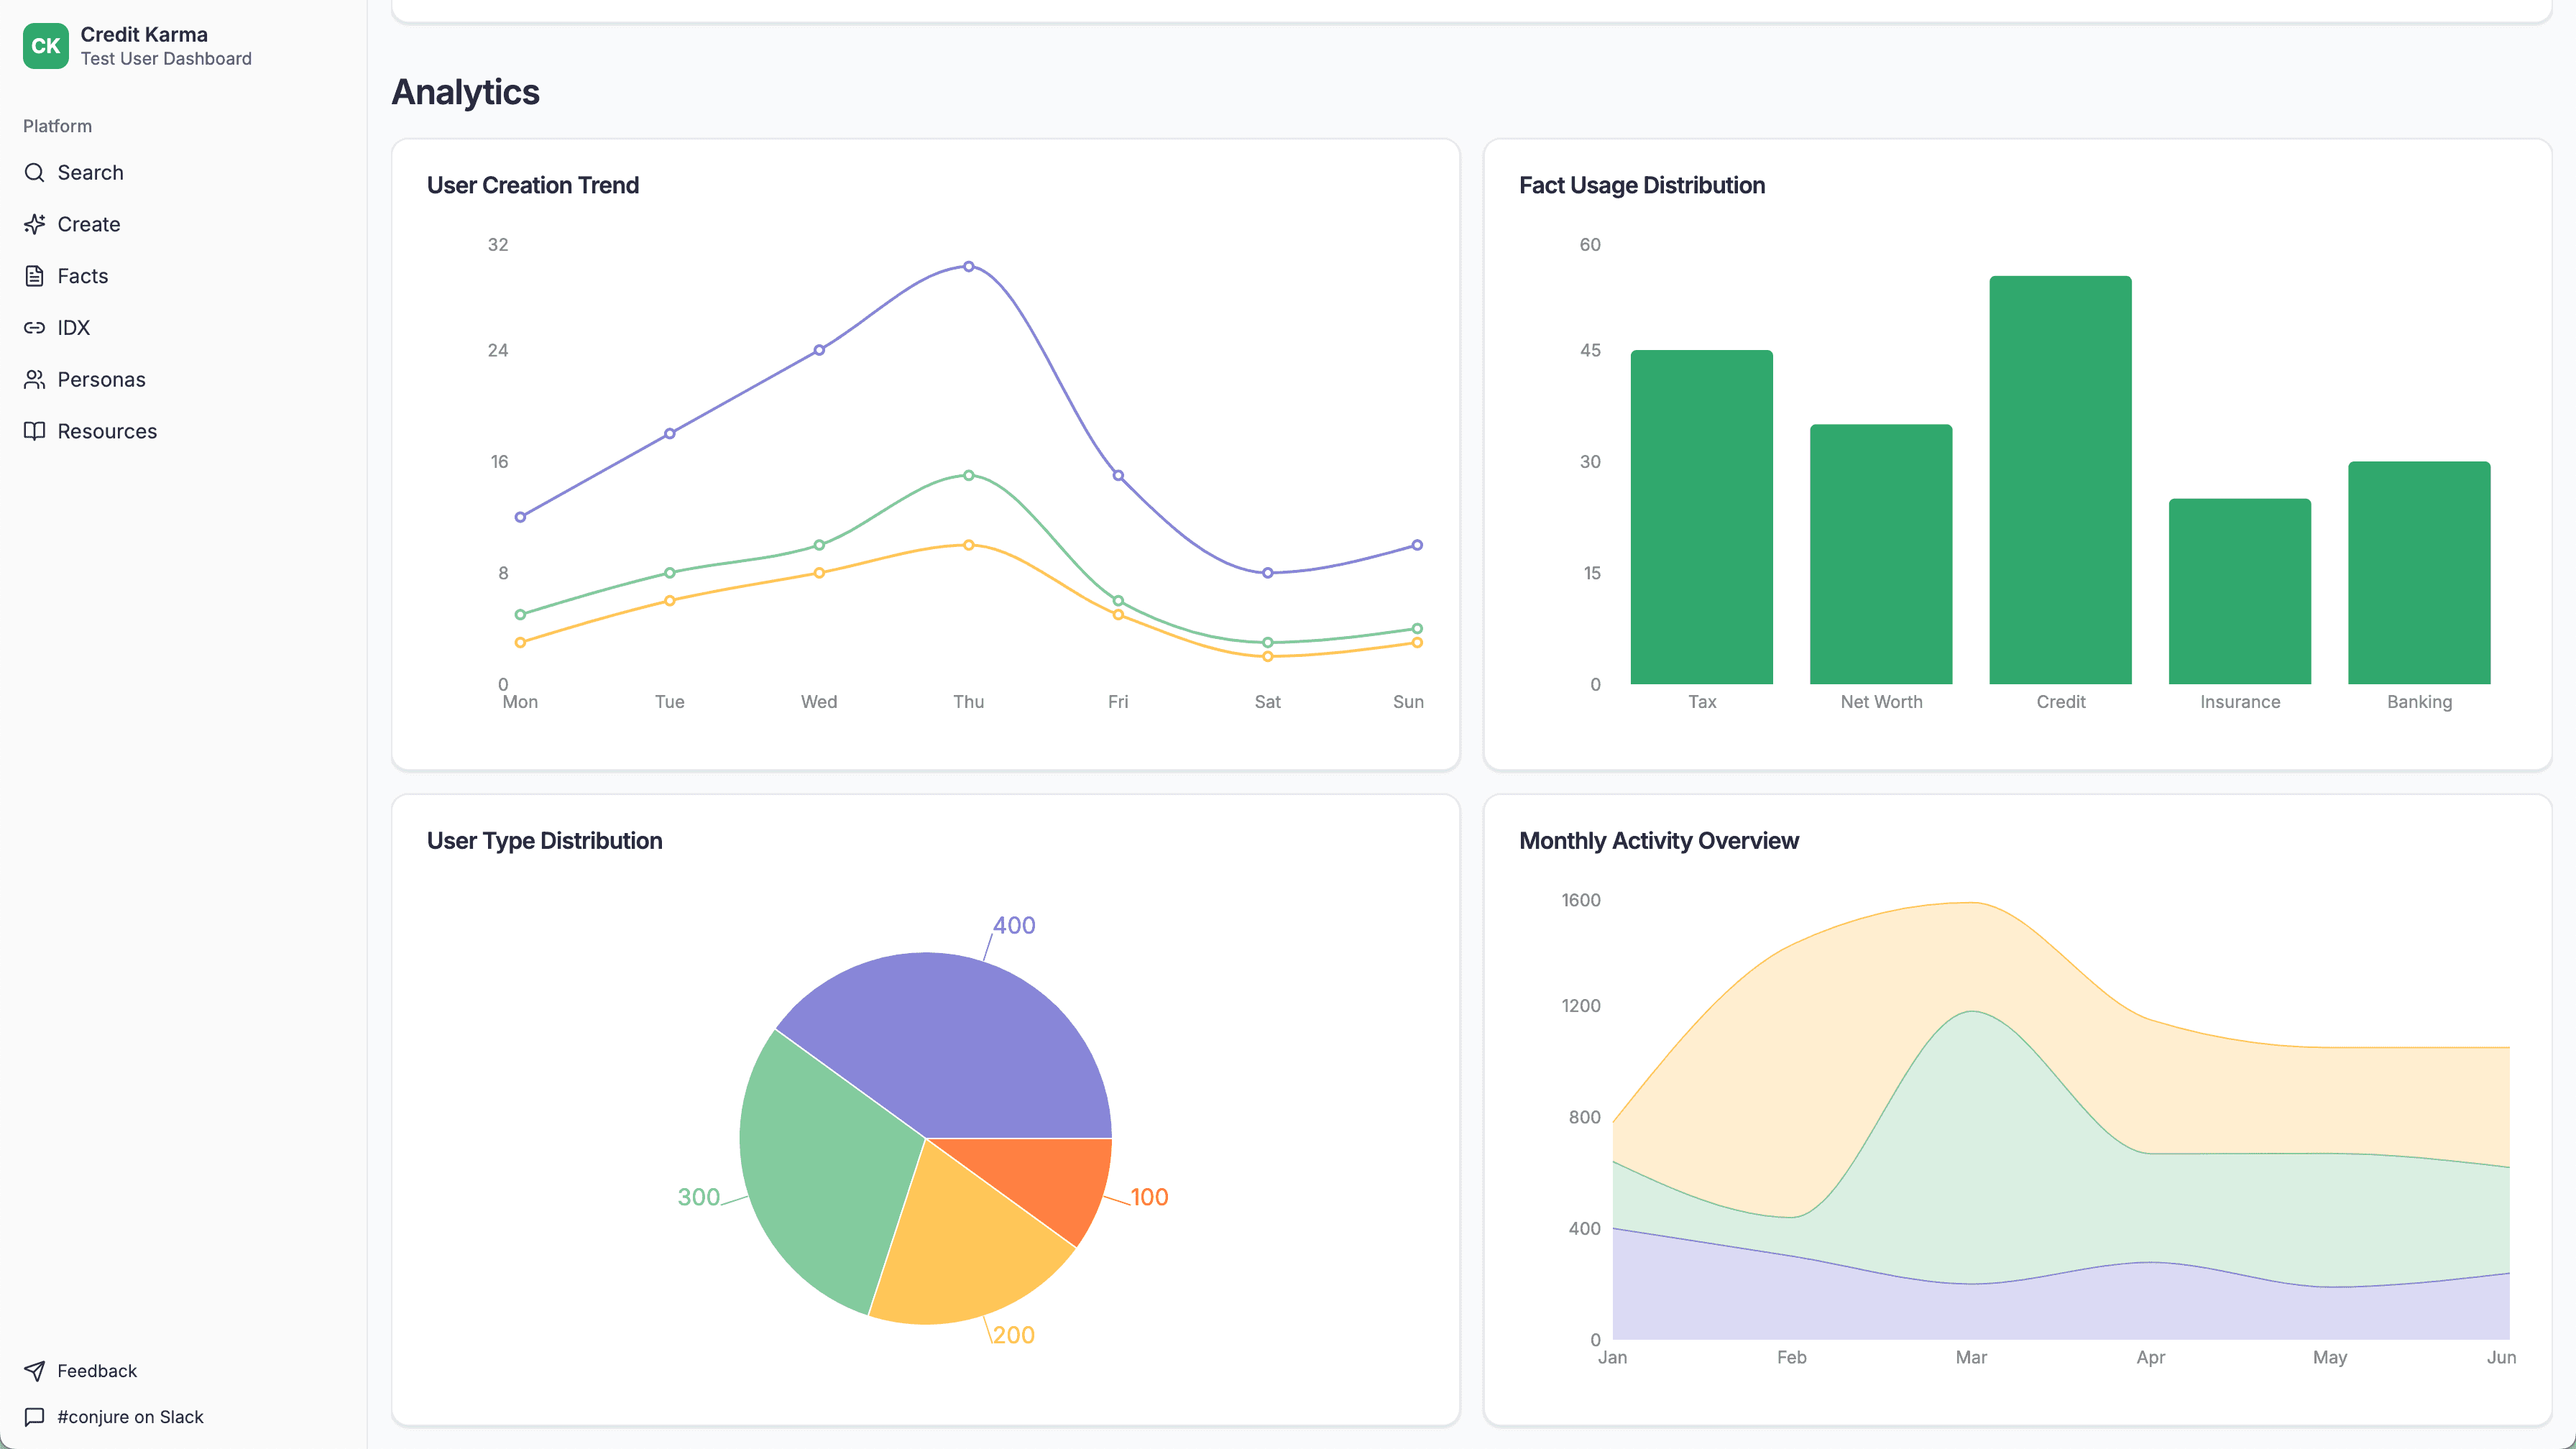
Task: Open the Facts section in the sidebar
Action: coord(82,276)
